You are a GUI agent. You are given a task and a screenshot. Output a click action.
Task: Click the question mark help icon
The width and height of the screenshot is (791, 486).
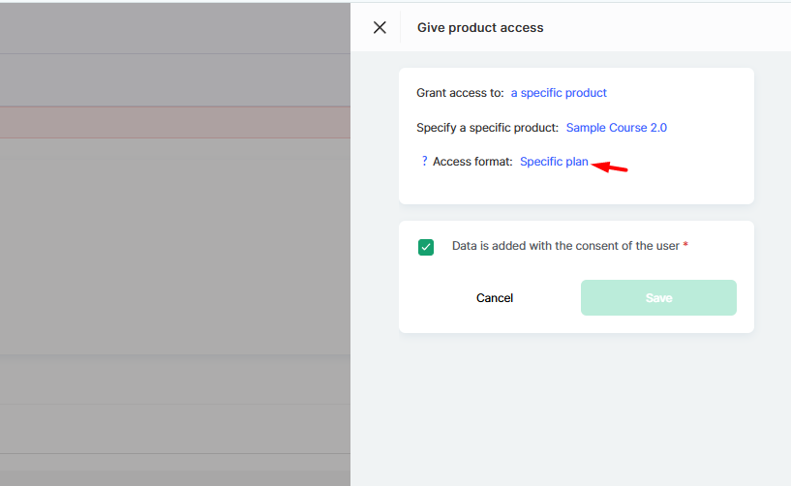click(424, 161)
